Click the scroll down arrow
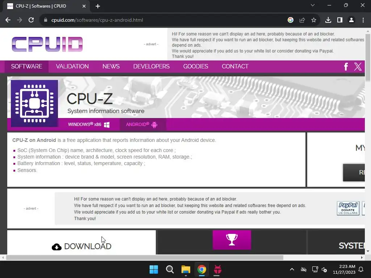371x278 pixels. tap(368, 251)
